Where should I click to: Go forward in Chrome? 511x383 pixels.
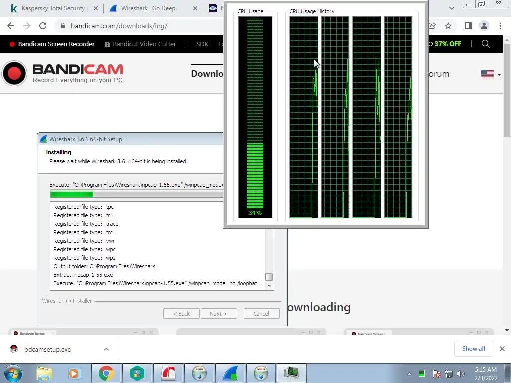tap(27, 26)
